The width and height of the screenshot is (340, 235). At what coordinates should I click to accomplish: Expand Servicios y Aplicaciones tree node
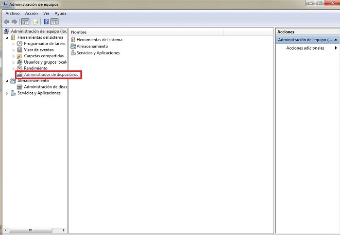click(7, 93)
